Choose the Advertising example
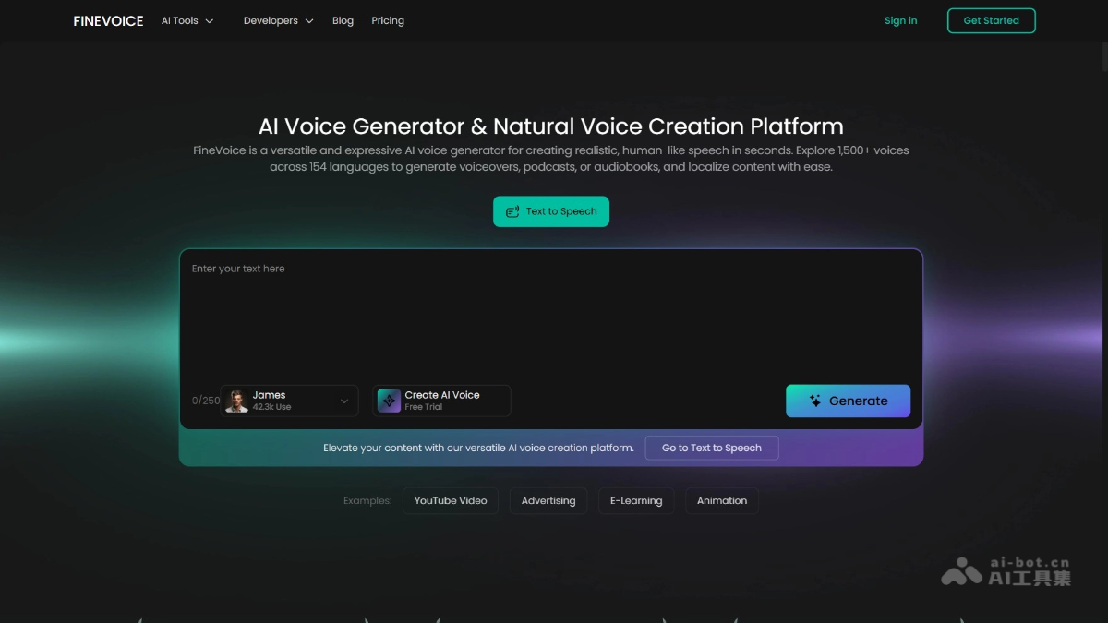The width and height of the screenshot is (1108, 623). click(548, 501)
